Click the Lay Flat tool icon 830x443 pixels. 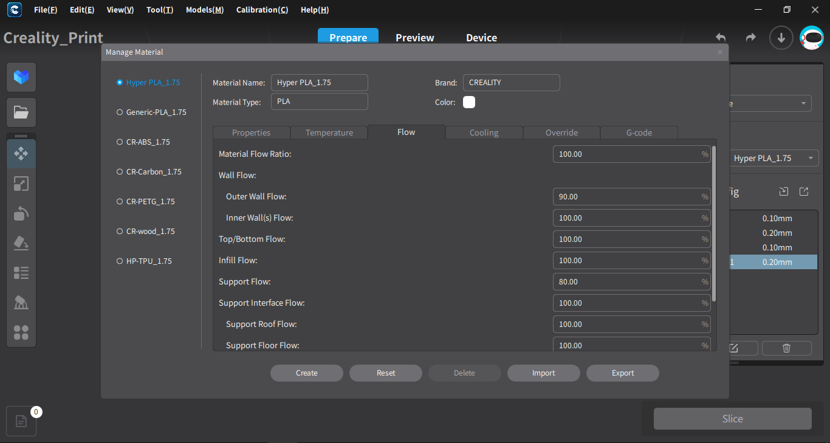pos(21,243)
